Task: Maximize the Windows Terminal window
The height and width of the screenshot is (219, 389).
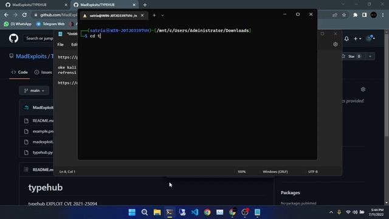Action: tap(298, 15)
